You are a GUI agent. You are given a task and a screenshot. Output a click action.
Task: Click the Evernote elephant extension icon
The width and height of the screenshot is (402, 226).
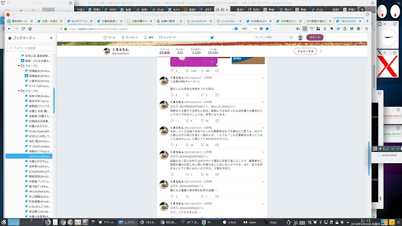click(332, 29)
